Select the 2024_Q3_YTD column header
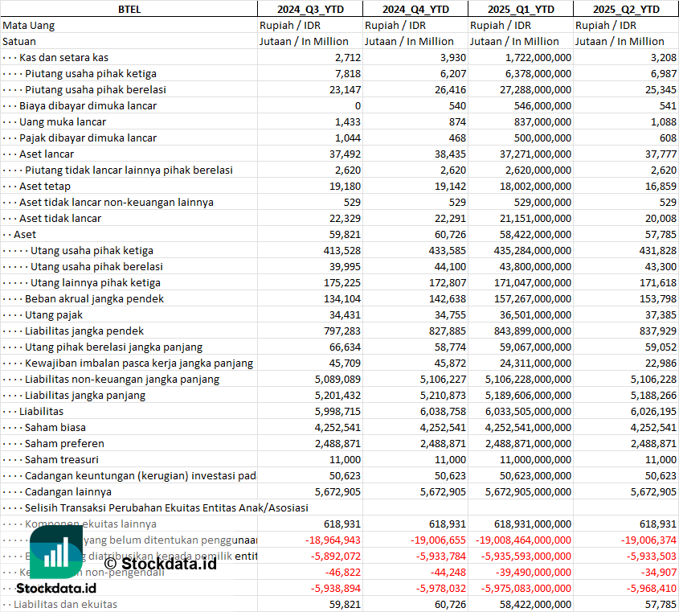 (309, 9)
